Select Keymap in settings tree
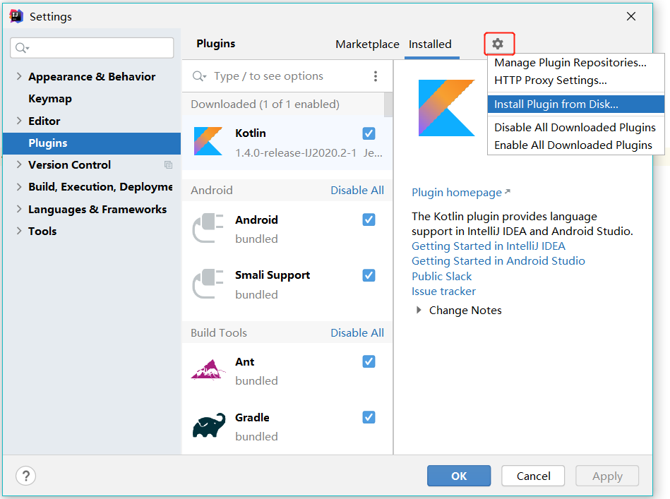This screenshot has height=499, width=670. pos(50,99)
